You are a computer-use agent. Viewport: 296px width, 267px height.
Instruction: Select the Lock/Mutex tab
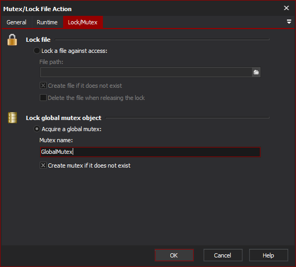pos(83,22)
